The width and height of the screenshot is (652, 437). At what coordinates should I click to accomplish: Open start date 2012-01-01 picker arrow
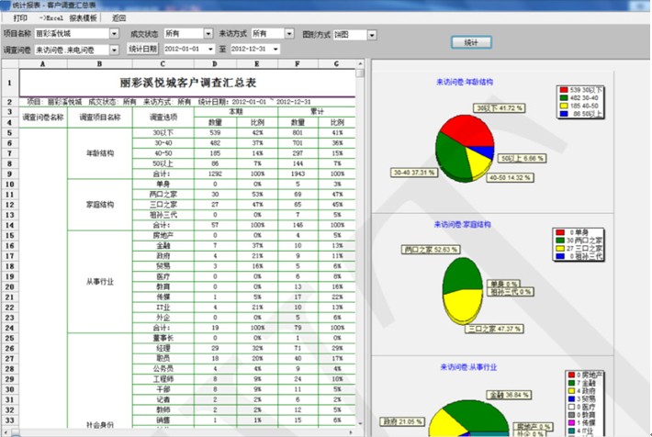click(210, 49)
